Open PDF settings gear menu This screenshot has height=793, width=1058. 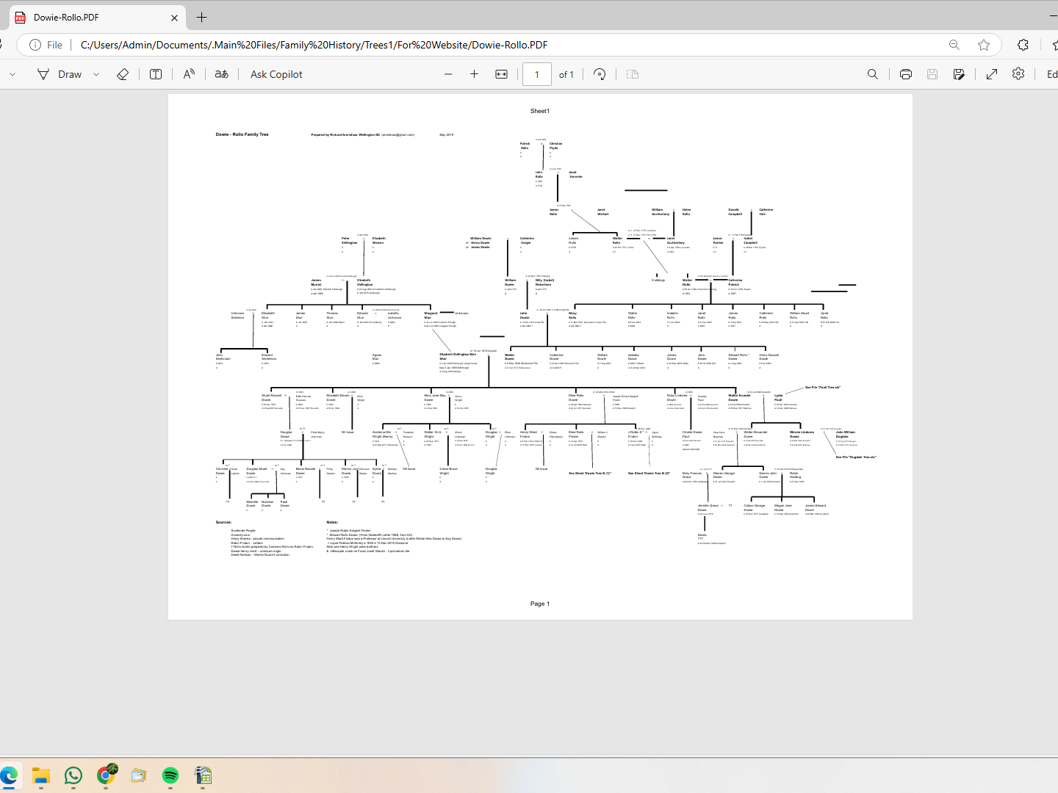click(x=1018, y=74)
